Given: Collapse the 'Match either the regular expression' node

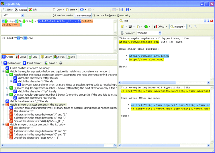Looking at the screenshot, I should (7, 75).
